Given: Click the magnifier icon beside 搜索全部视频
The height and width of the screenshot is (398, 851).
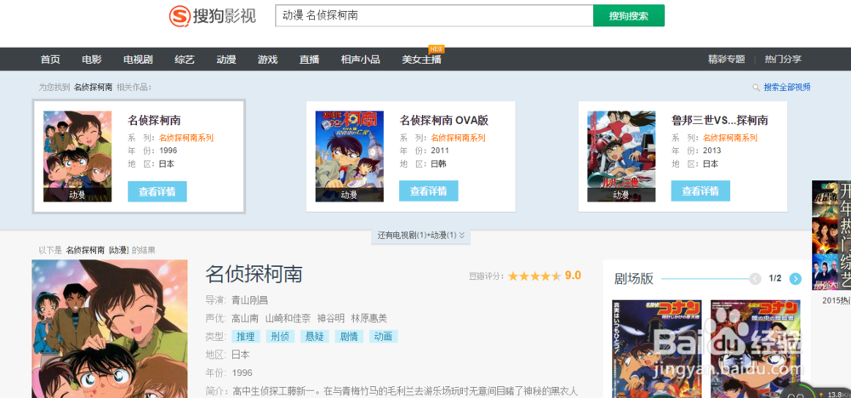Looking at the screenshot, I should click(x=756, y=88).
